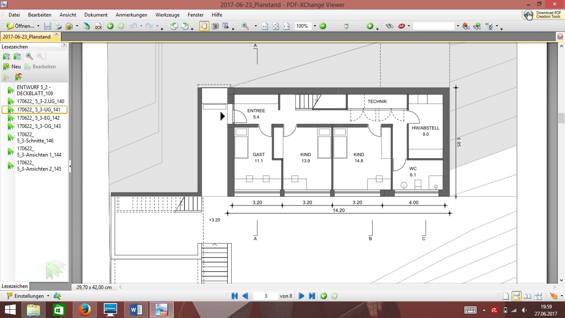Screen dimensions: 565x318
Task: Open the zoom percentage dropdown
Action: click(314, 26)
